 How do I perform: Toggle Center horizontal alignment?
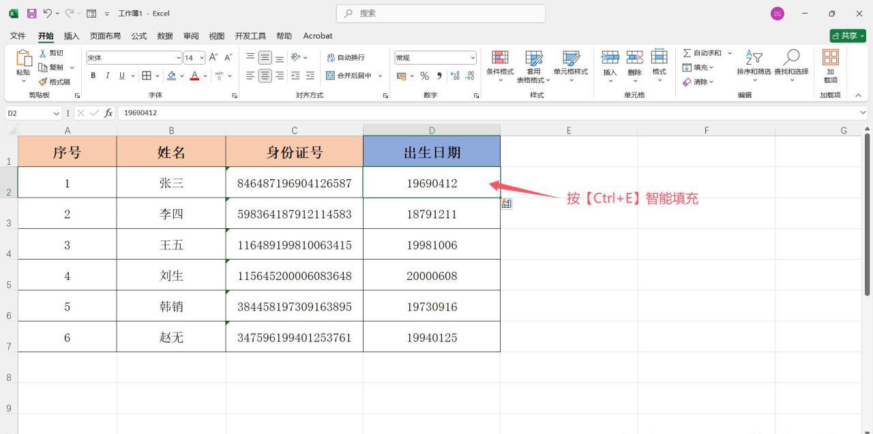coord(265,76)
